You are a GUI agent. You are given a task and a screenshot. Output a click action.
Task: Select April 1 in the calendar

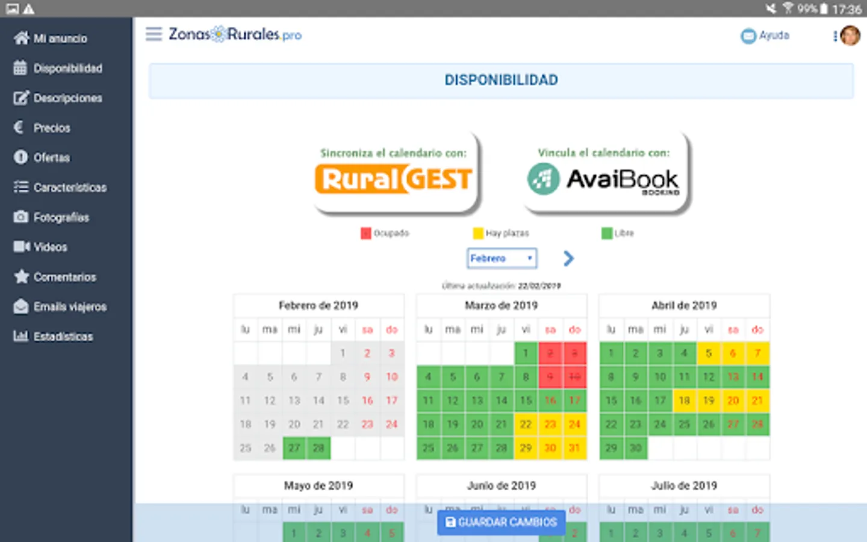coord(611,353)
